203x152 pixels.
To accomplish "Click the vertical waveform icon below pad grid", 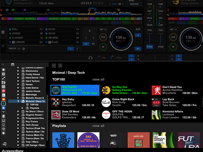I will [3, 46].
